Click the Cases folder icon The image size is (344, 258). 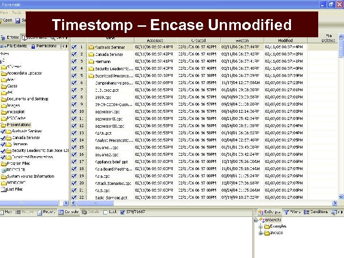tap(3, 86)
